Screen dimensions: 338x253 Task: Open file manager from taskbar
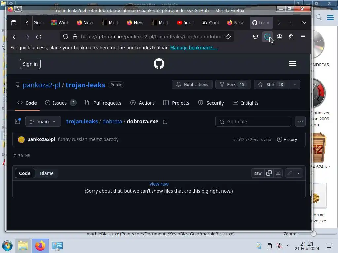tap(23, 246)
